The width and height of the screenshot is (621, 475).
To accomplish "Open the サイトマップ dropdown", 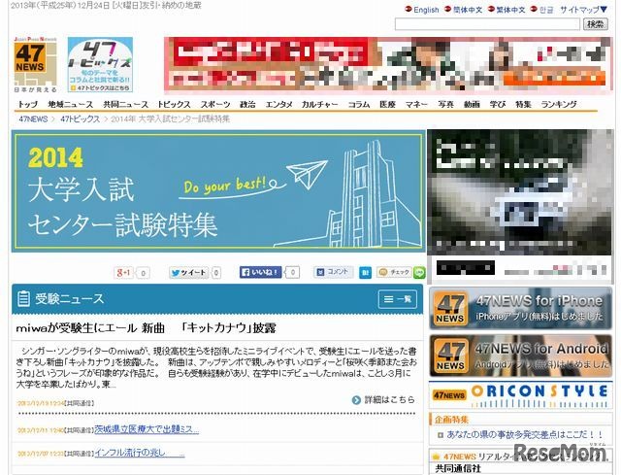I will point(583,10).
